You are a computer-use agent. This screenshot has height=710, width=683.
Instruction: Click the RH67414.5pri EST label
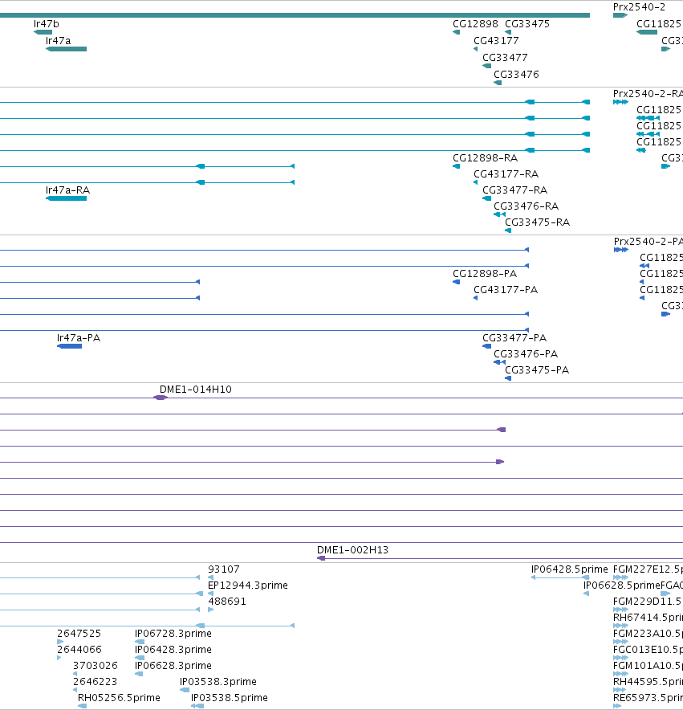648,618
